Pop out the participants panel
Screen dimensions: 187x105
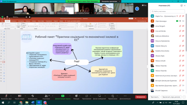(x=181, y=6)
